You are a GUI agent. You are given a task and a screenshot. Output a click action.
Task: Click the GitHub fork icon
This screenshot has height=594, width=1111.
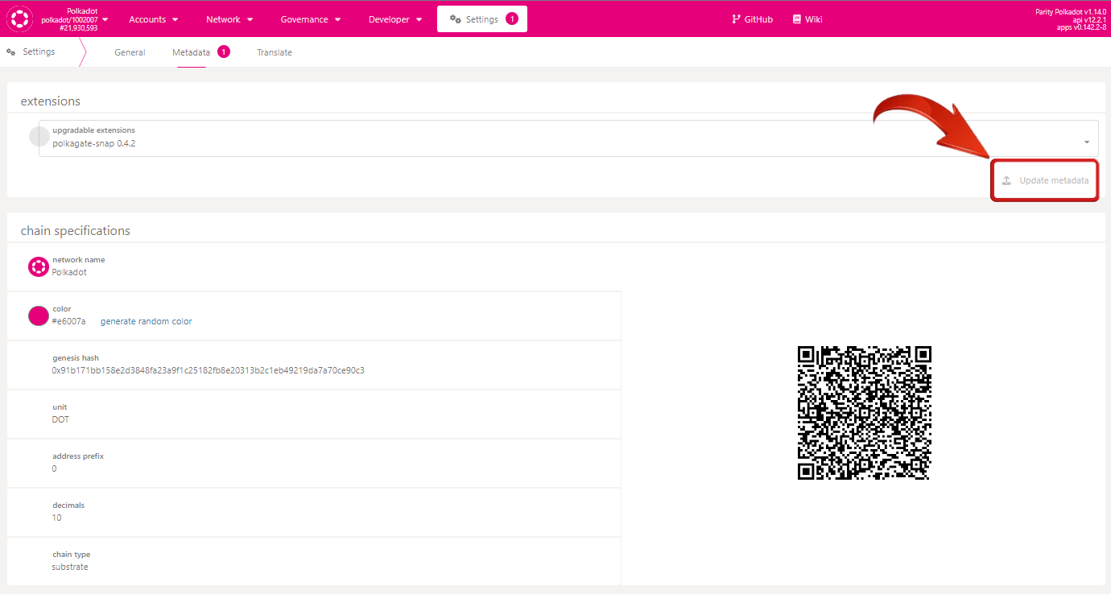click(736, 19)
